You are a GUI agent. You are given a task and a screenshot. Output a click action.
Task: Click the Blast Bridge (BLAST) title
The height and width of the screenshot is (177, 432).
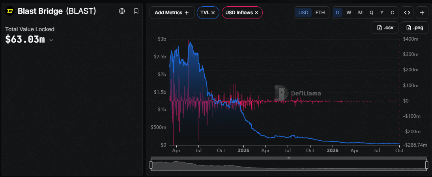(57, 11)
